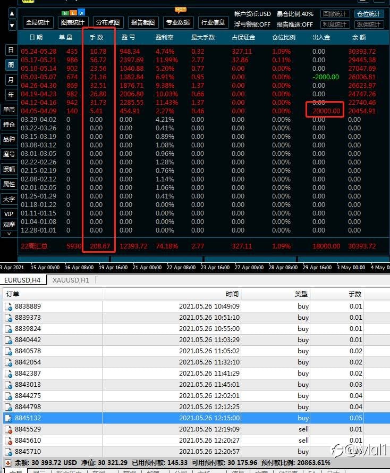Switch to EURUSD,H4 chart tab

pos(23,280)
